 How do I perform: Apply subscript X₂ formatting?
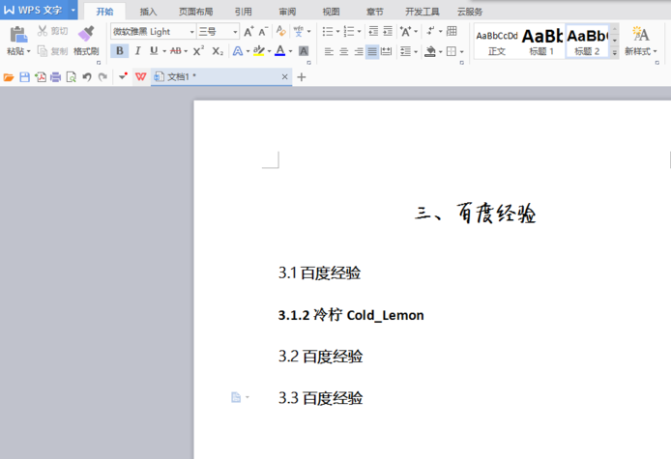tap(218, 51)
